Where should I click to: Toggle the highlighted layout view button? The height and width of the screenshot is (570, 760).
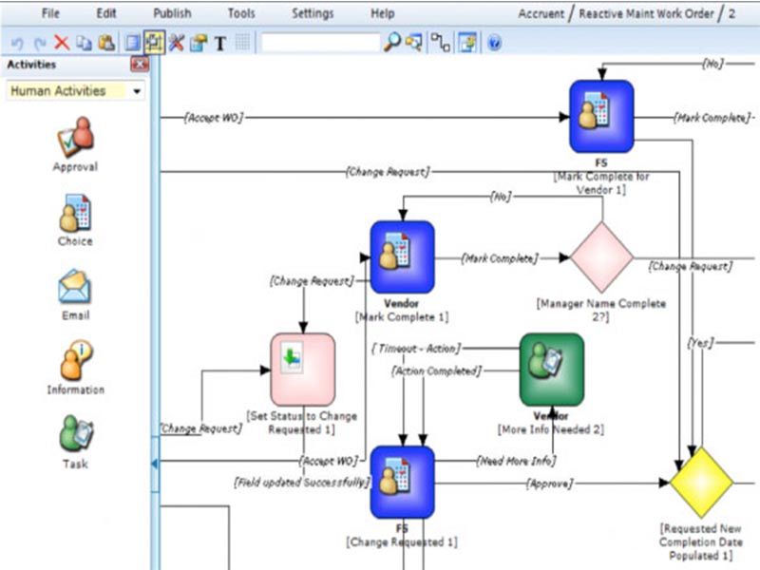coord(153,43)
